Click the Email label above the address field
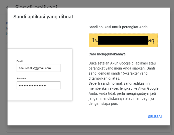Viewport: 174px width, 135px height. (x=20, y=61)
